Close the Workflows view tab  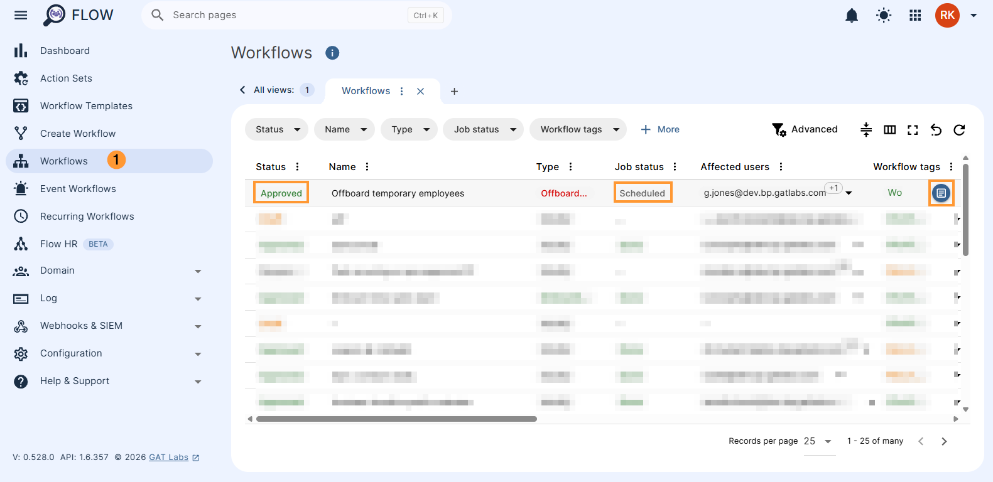click(x=420, y=91)
